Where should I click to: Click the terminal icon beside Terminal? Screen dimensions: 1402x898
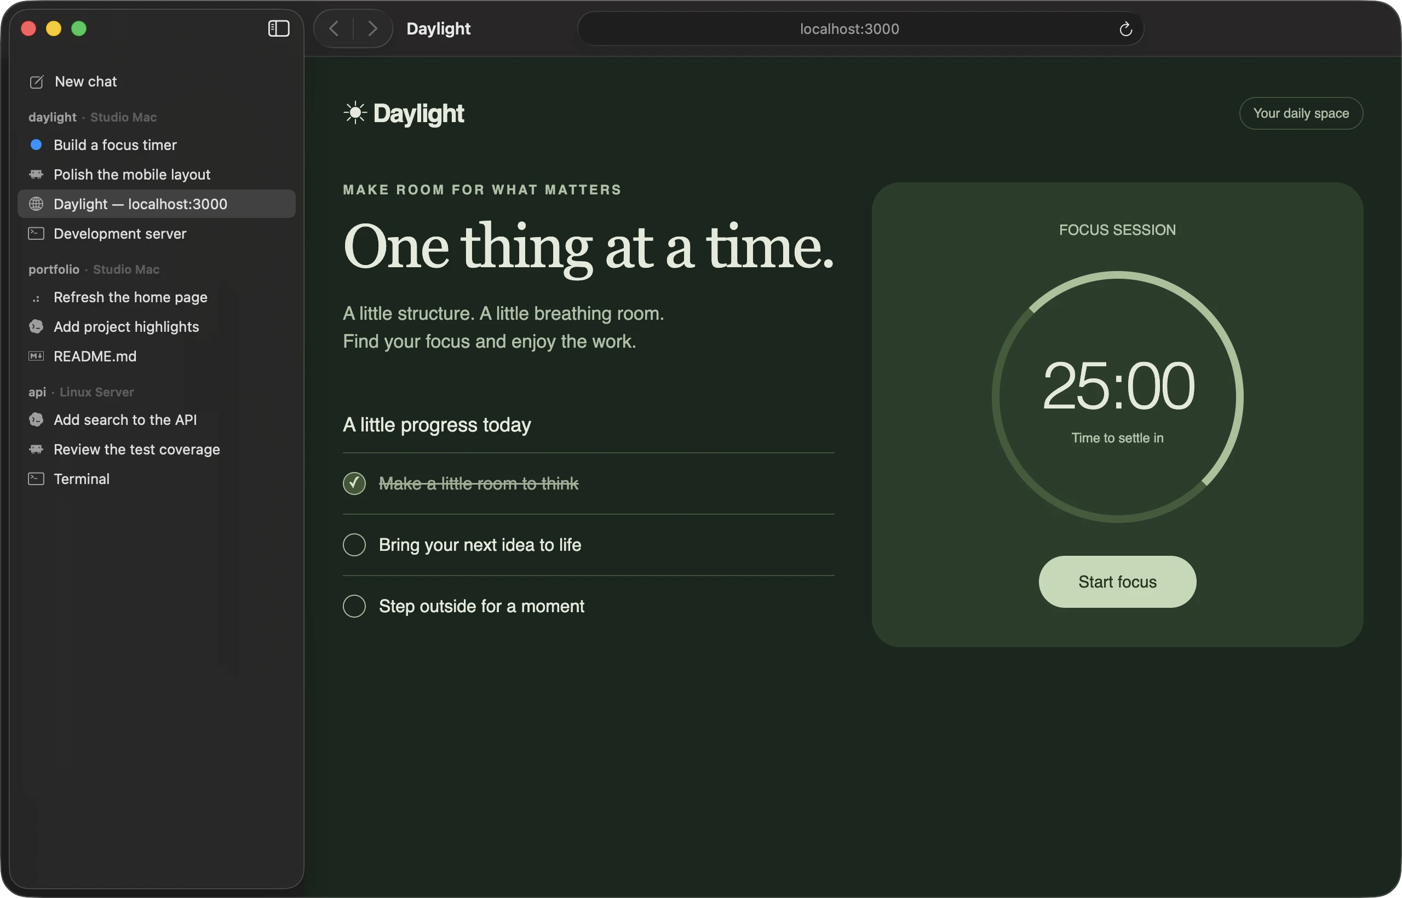[x=36, y=479]
